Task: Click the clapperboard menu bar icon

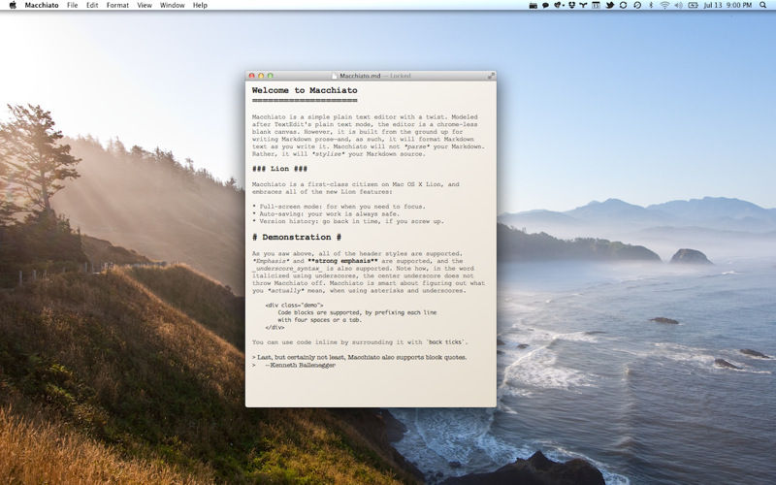Action: pos(533,6)
